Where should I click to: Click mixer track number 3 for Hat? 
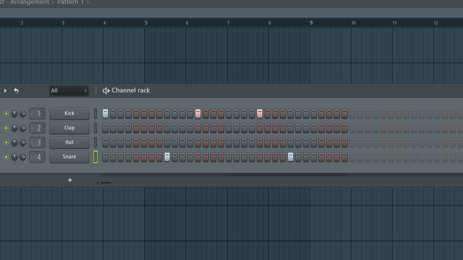click(x=38, y=143)
